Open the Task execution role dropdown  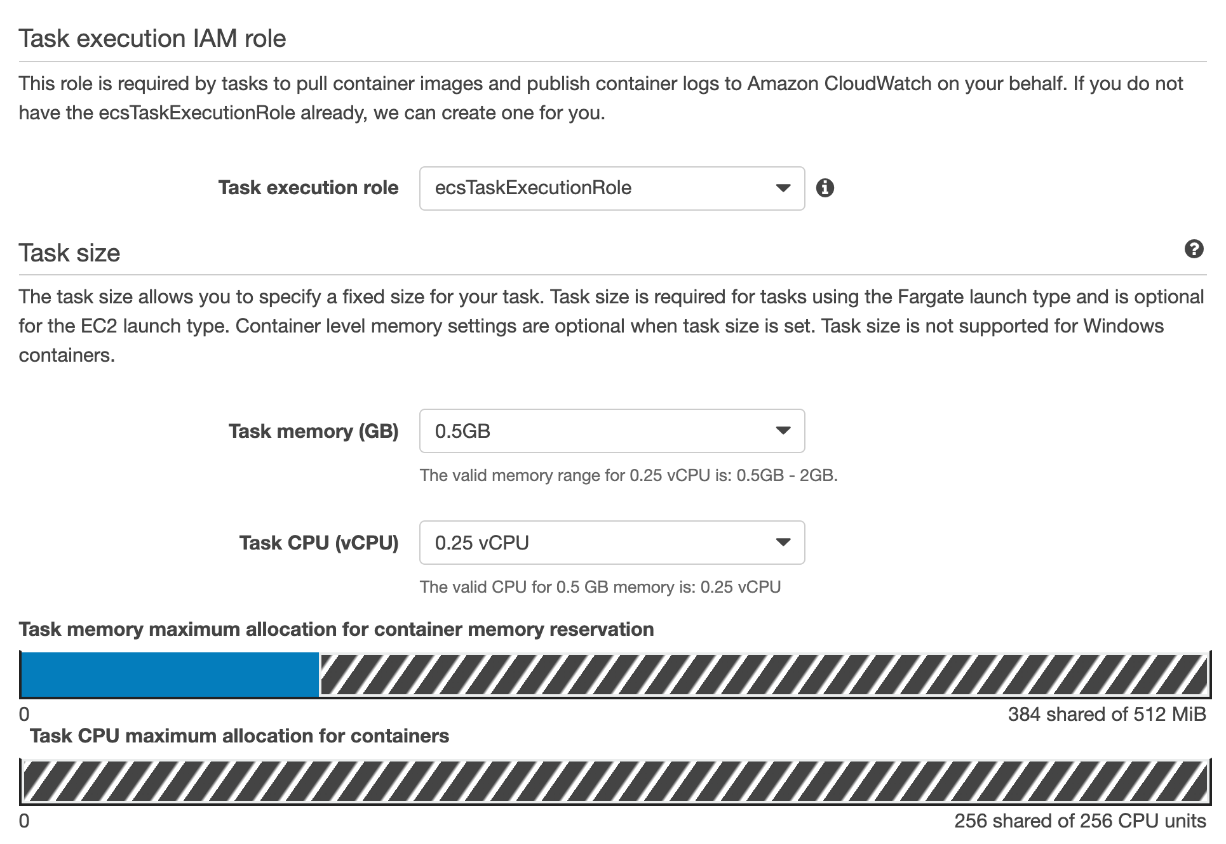pos(612,188)
